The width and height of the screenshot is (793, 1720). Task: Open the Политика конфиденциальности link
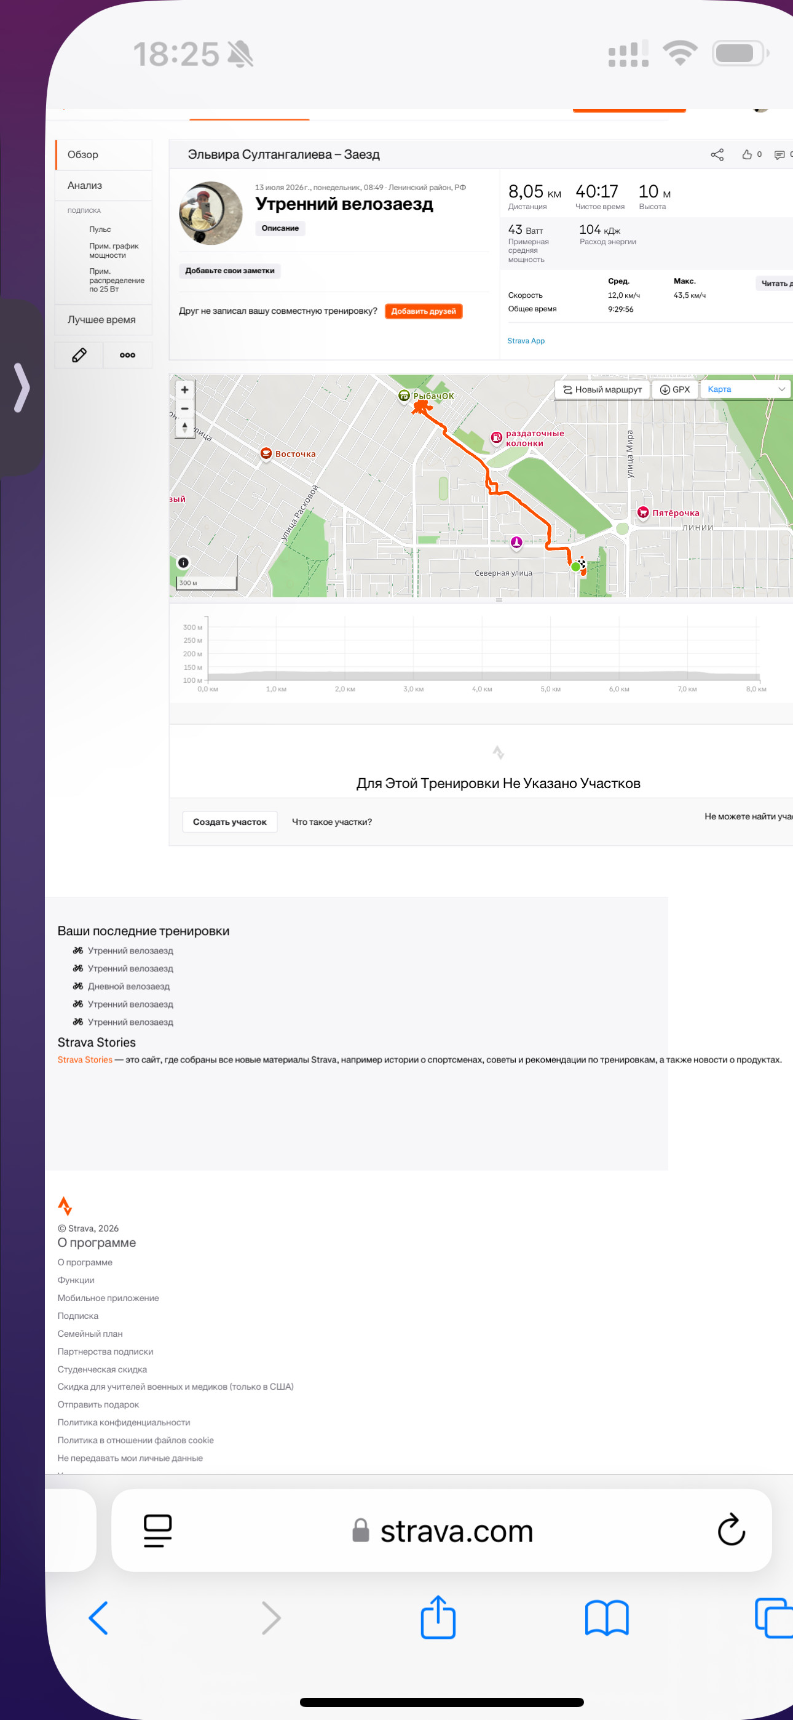pyautogui.click(x=124, y=1423)
